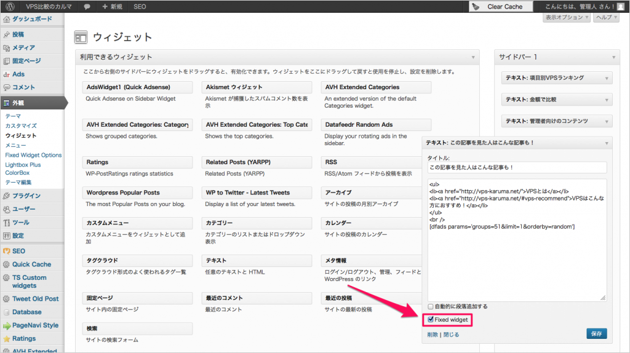Open メニュー submenu item
The height and width of the screenshot is (353, 630).
pyautogui.click(x=15, y=145)
